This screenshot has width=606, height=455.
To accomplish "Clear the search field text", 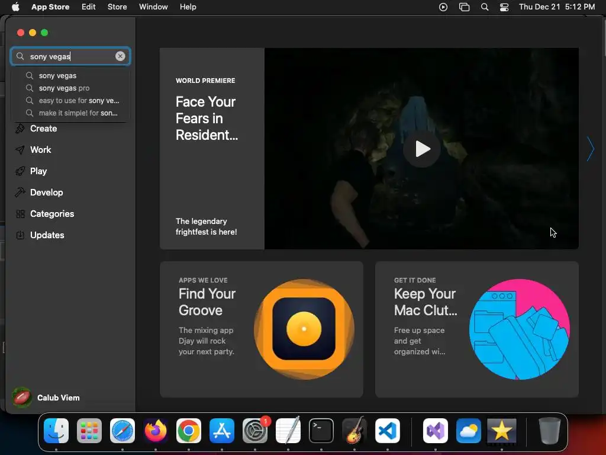I will pyautogui.click(x=120, y=56).
